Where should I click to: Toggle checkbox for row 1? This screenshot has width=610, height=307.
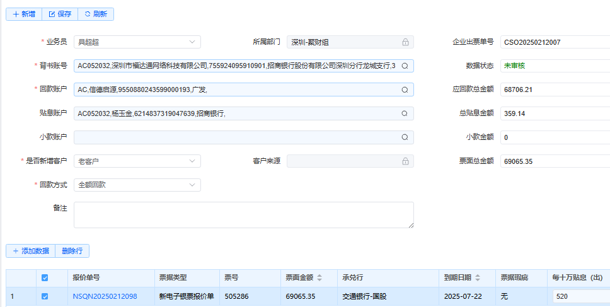click(x=45, y=296)
